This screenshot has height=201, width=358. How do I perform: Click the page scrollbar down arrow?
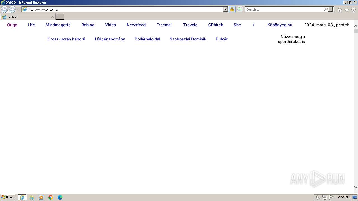356,187
